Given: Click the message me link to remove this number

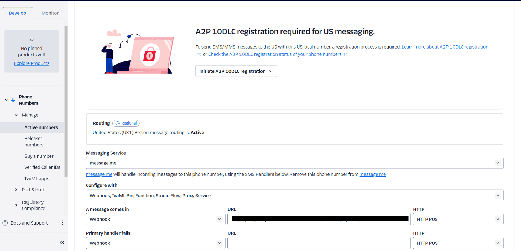Looking at the screenshot, I should coord(372,174).
